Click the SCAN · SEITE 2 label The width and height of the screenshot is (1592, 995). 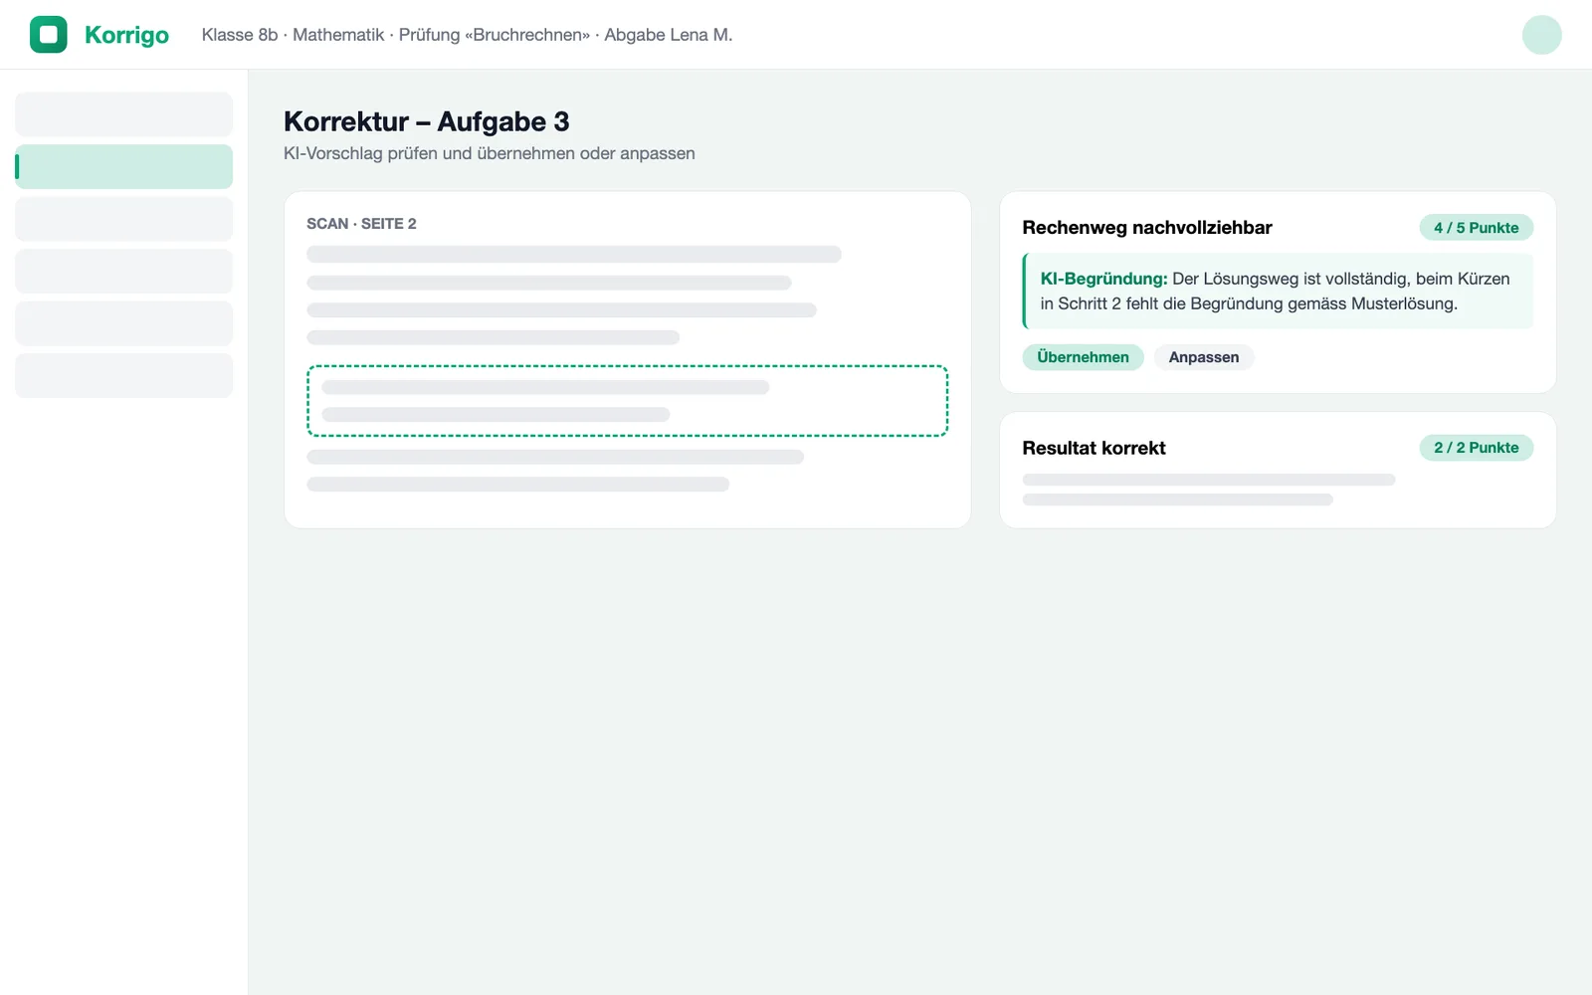pos(361,224)
